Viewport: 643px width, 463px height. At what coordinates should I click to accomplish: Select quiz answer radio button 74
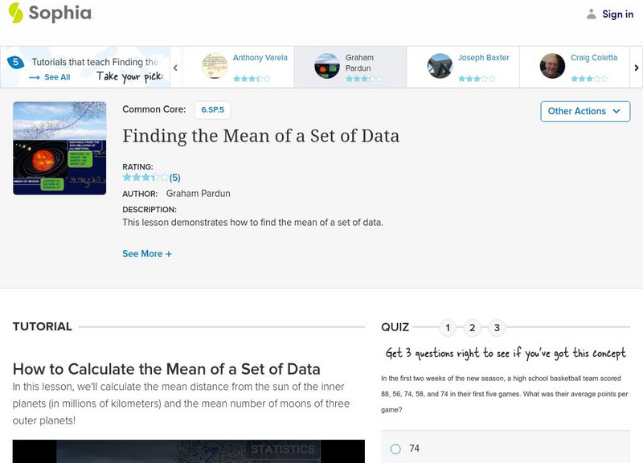395,449
